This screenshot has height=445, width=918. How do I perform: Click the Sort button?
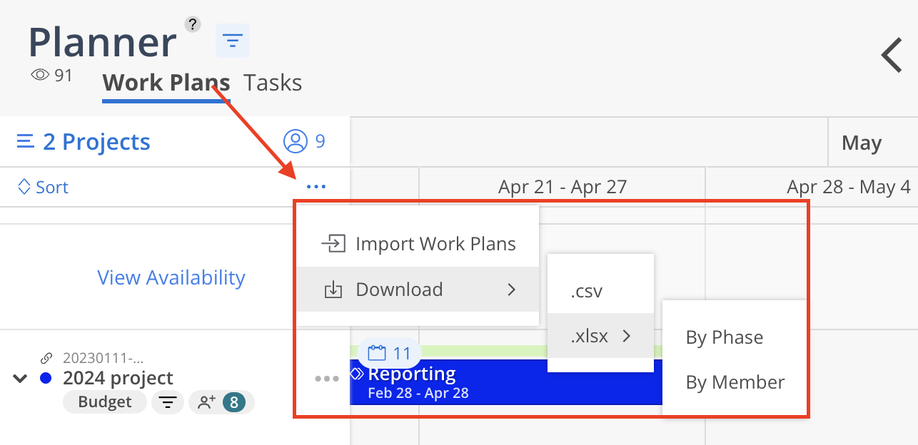tap(43, 187)
